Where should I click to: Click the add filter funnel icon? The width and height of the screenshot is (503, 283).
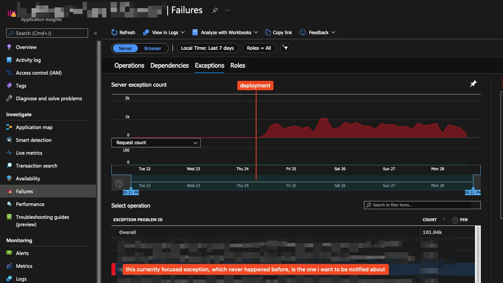285,48
